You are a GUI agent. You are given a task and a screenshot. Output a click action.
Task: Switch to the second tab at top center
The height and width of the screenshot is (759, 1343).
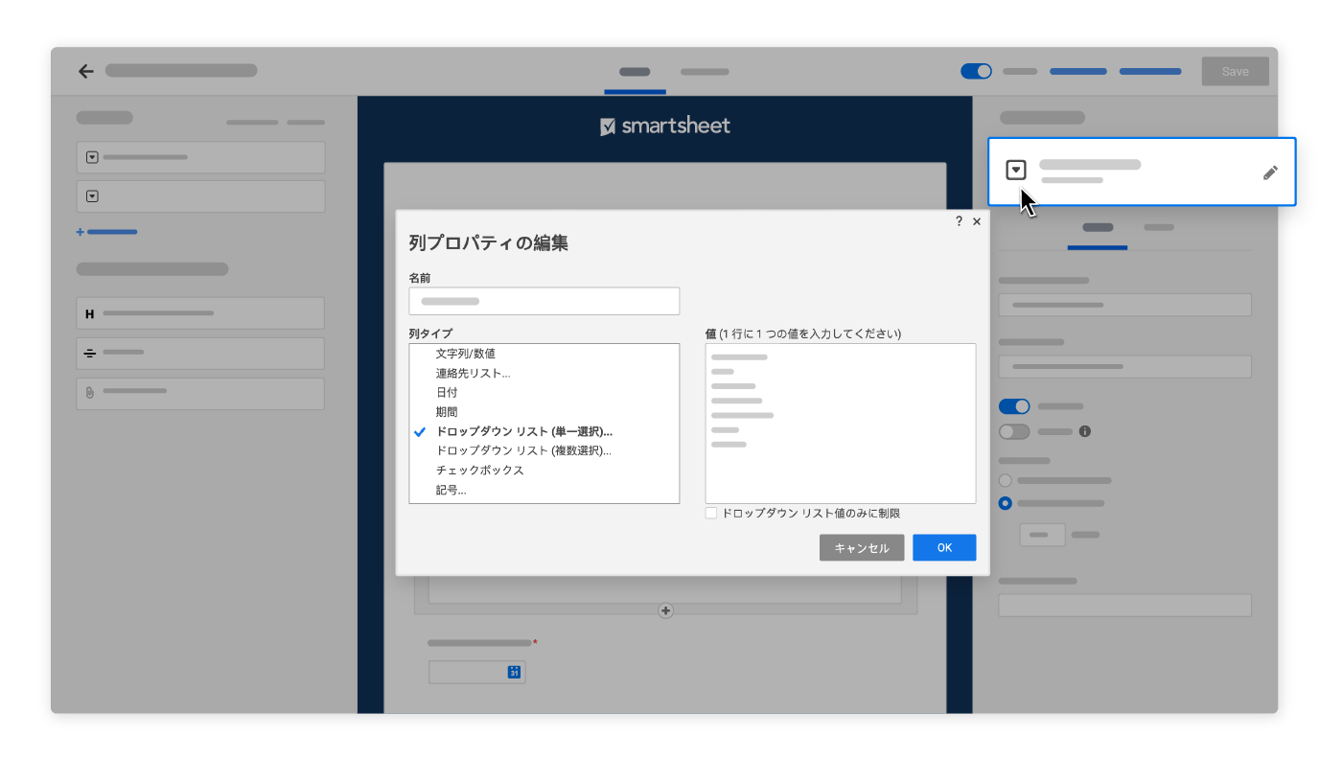pyautogui.click(x=705, y=71)
